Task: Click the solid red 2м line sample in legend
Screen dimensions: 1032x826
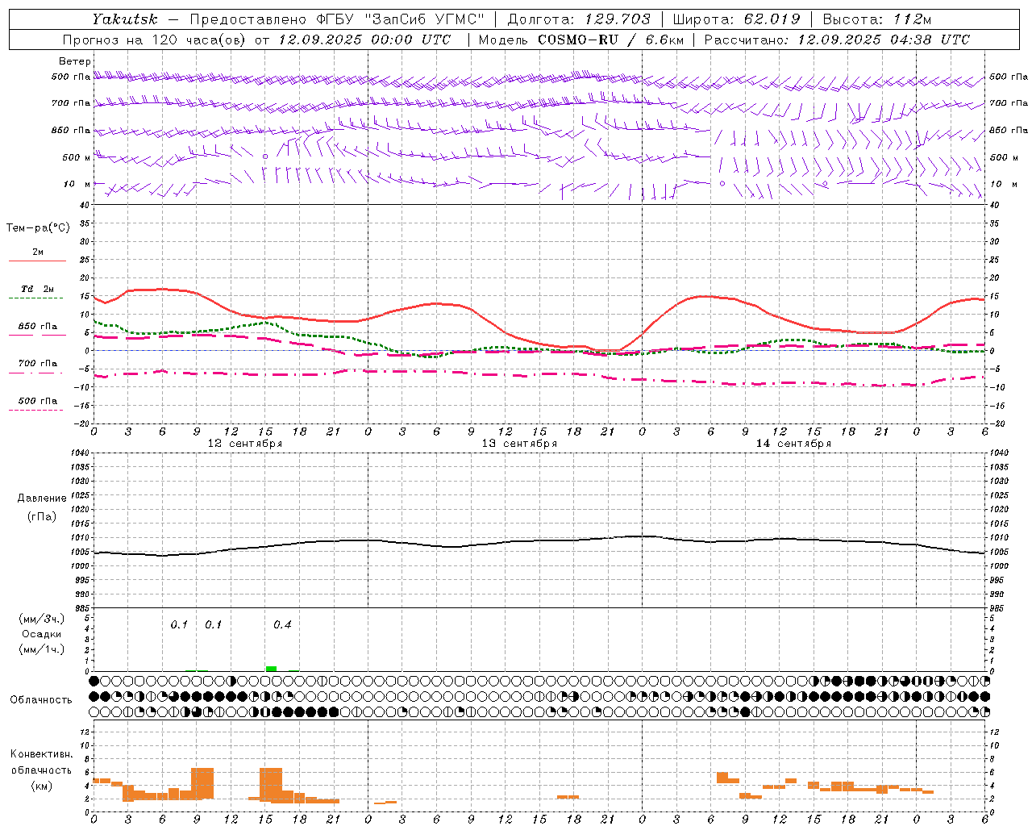Action: 37,261
